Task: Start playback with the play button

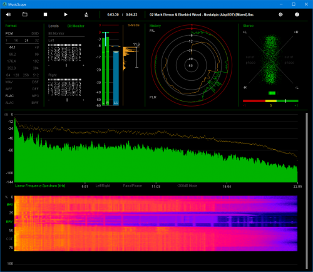Action: click(66, 14)
